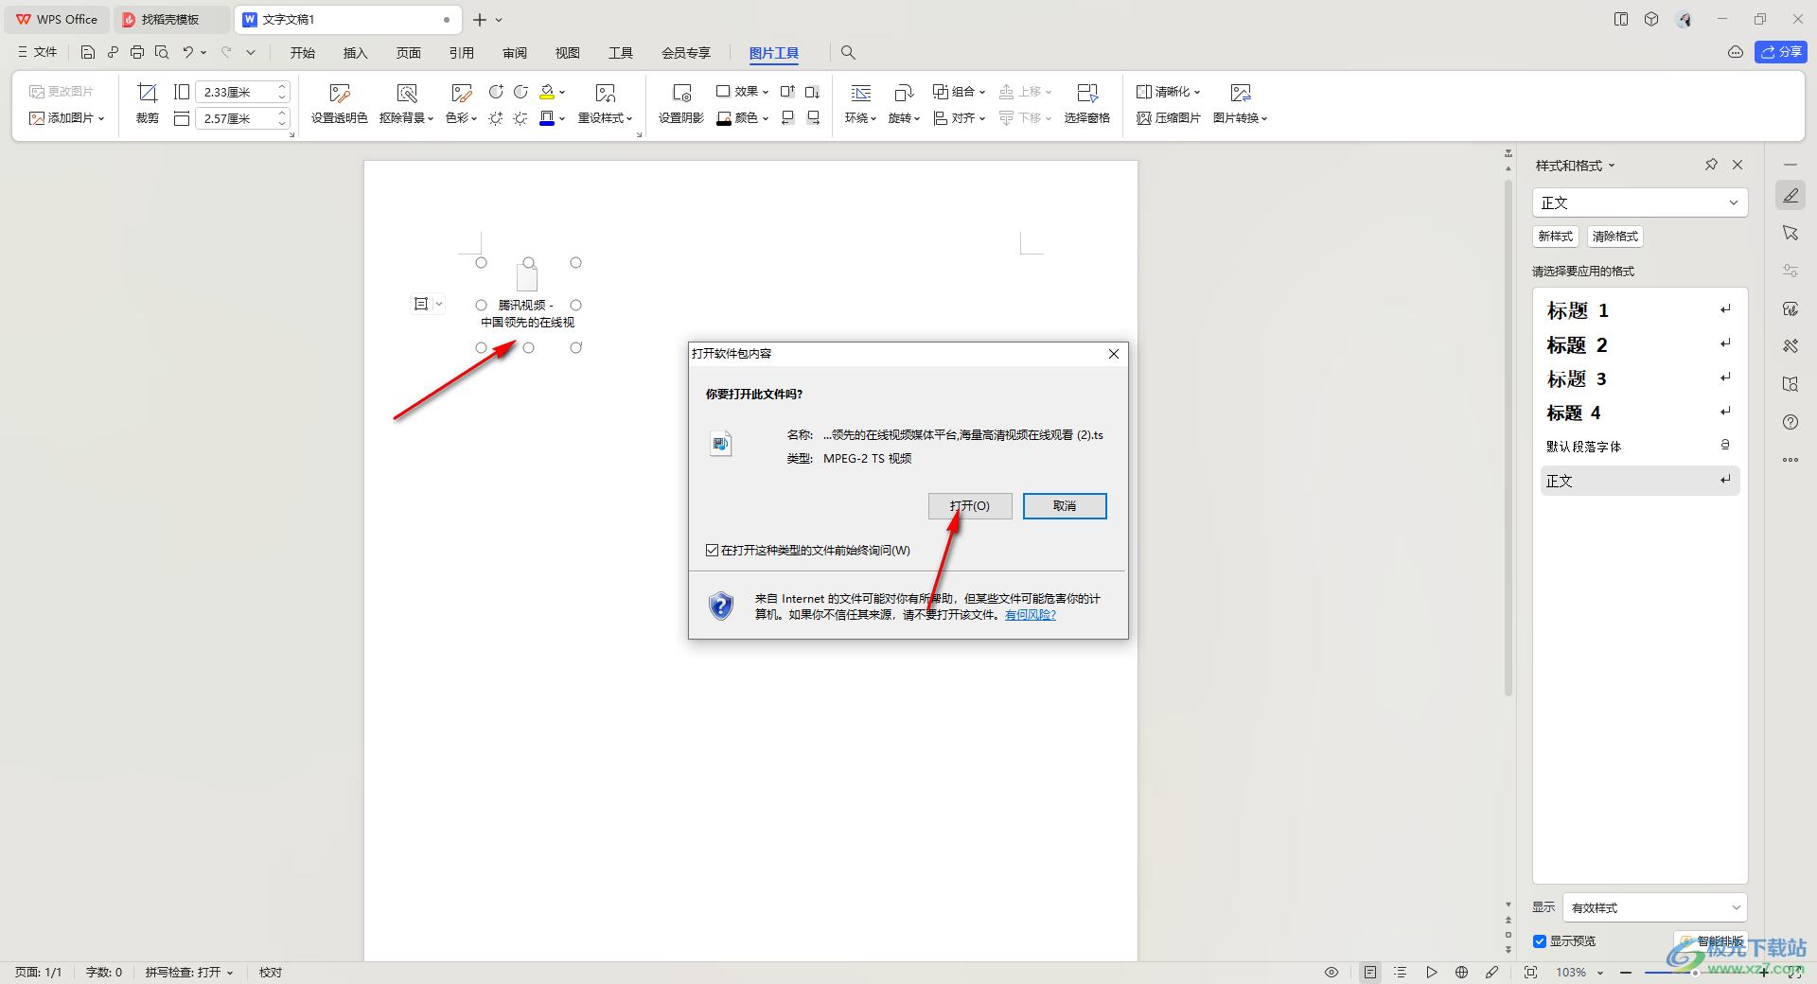This screenshot has height=984, width=1817.
Task: Click the picture width 2.57厘米 field
Action: 236,118
